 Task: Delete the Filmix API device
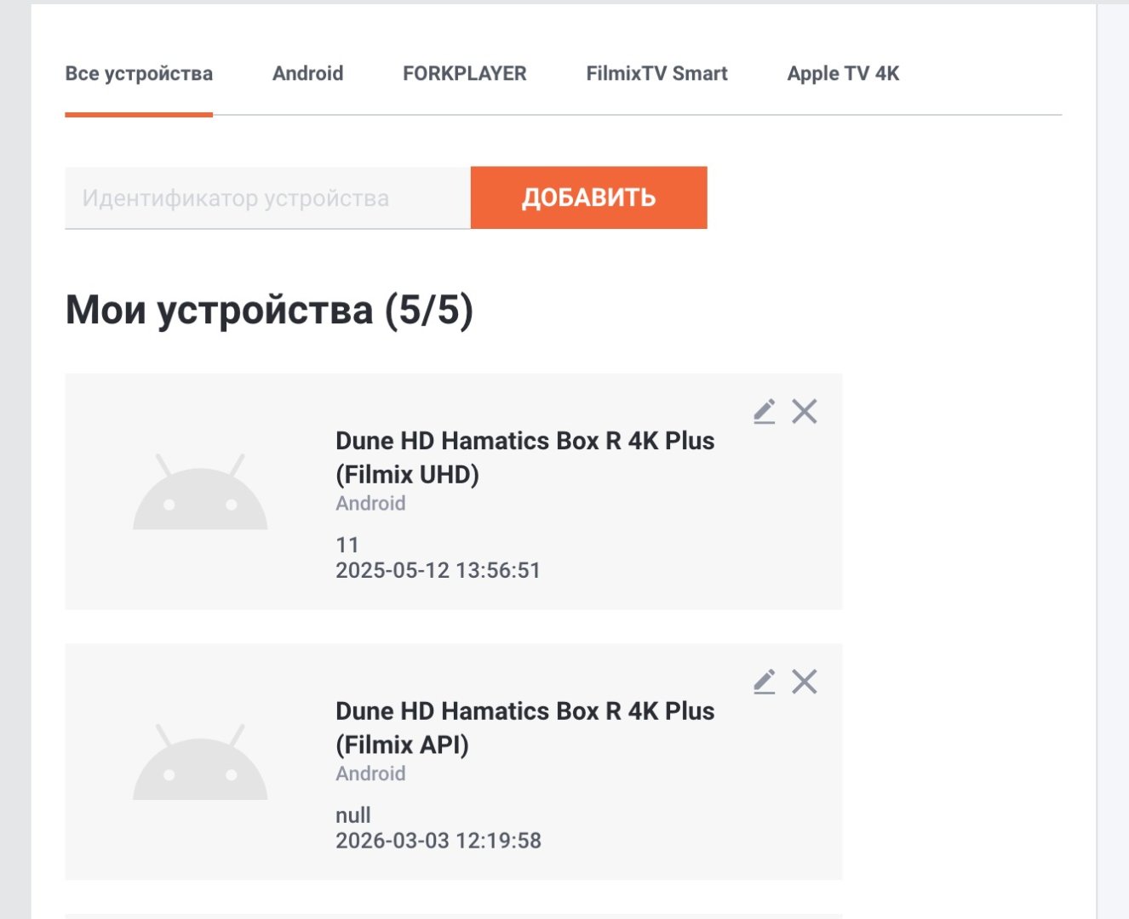[805, 682]
